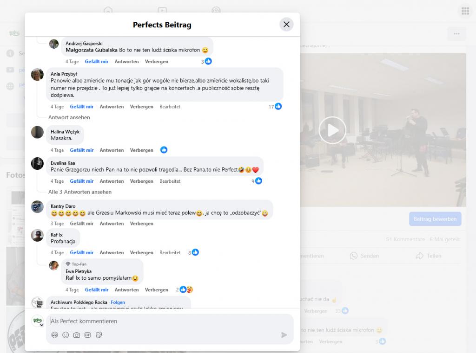Open Ewelina Kaa's profile avatar
476x353 pixels.
click(37, 164)
